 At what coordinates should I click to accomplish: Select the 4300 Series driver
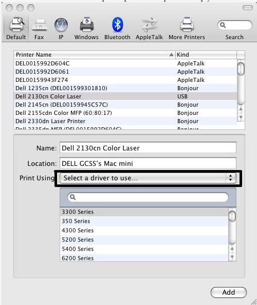144,230
